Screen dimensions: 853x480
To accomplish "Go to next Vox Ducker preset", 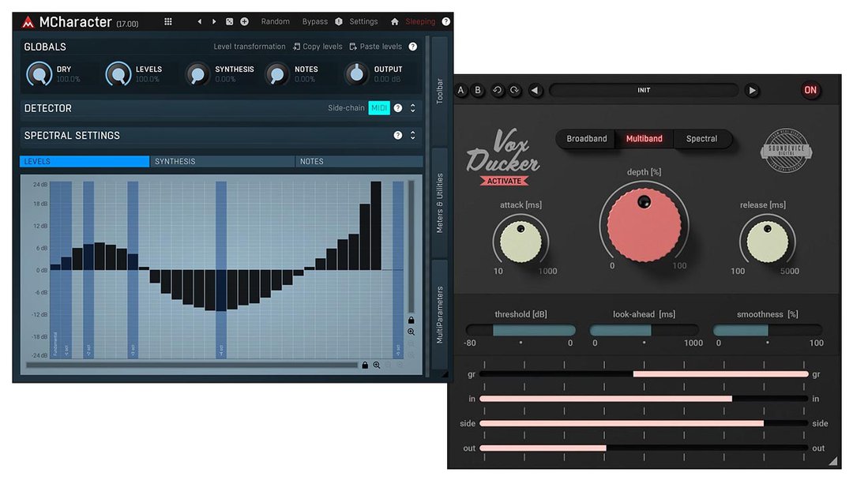I will [752, 91].
